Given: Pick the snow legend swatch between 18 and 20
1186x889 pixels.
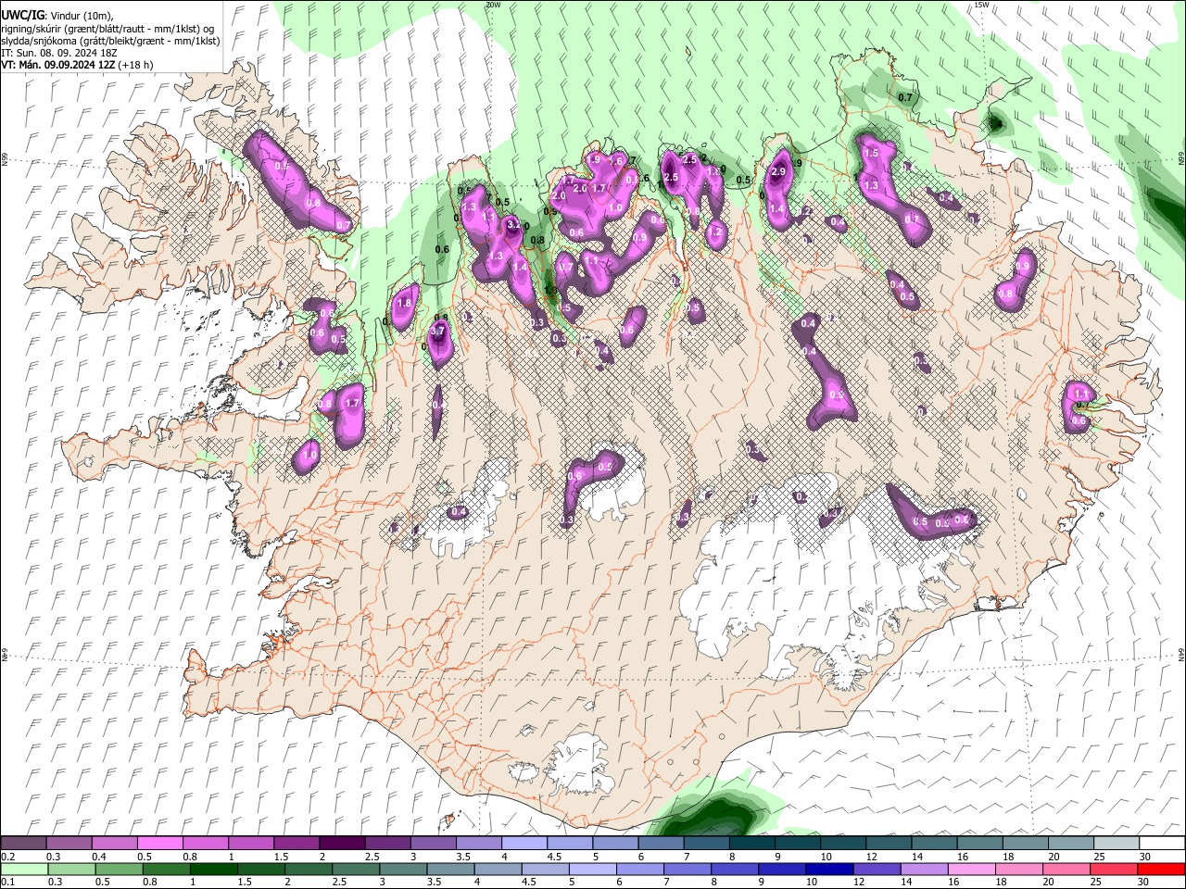Looking at the screenshot, I should coord(1024,844).
